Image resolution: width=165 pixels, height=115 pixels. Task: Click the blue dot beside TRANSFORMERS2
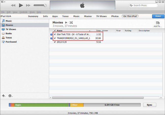click(x=51, y=38)
